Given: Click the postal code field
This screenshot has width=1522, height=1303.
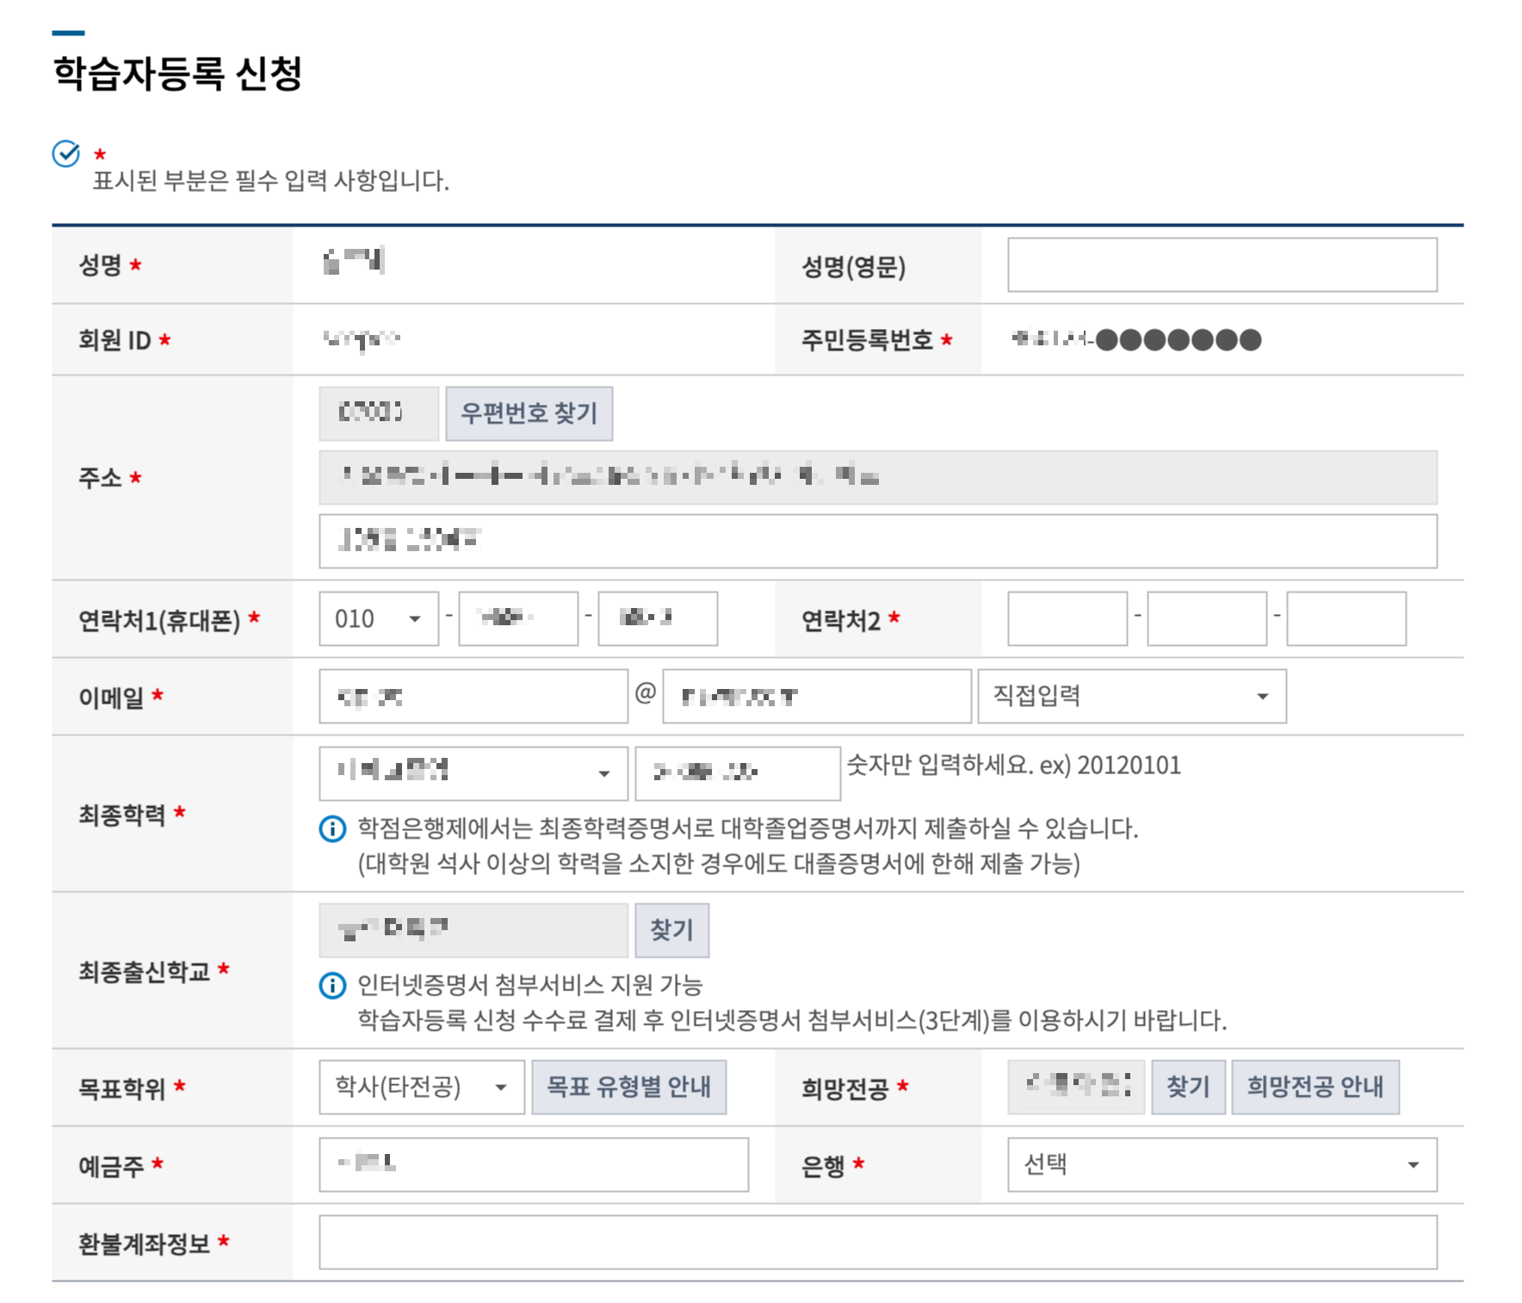Looking at the screenshot, I should 379,413.
